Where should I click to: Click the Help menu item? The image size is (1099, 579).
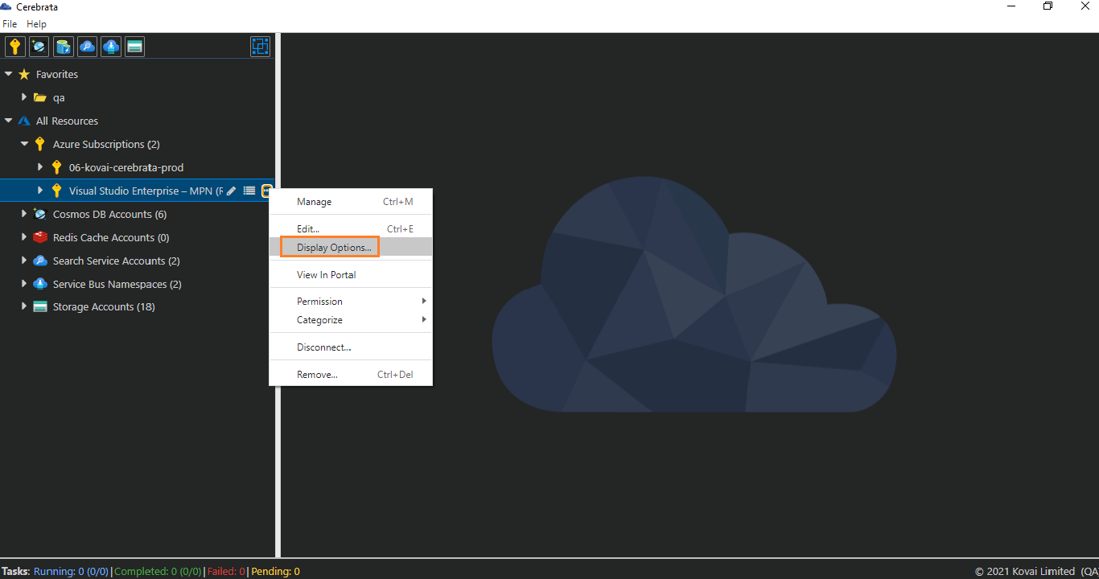(x=36, y=23)
